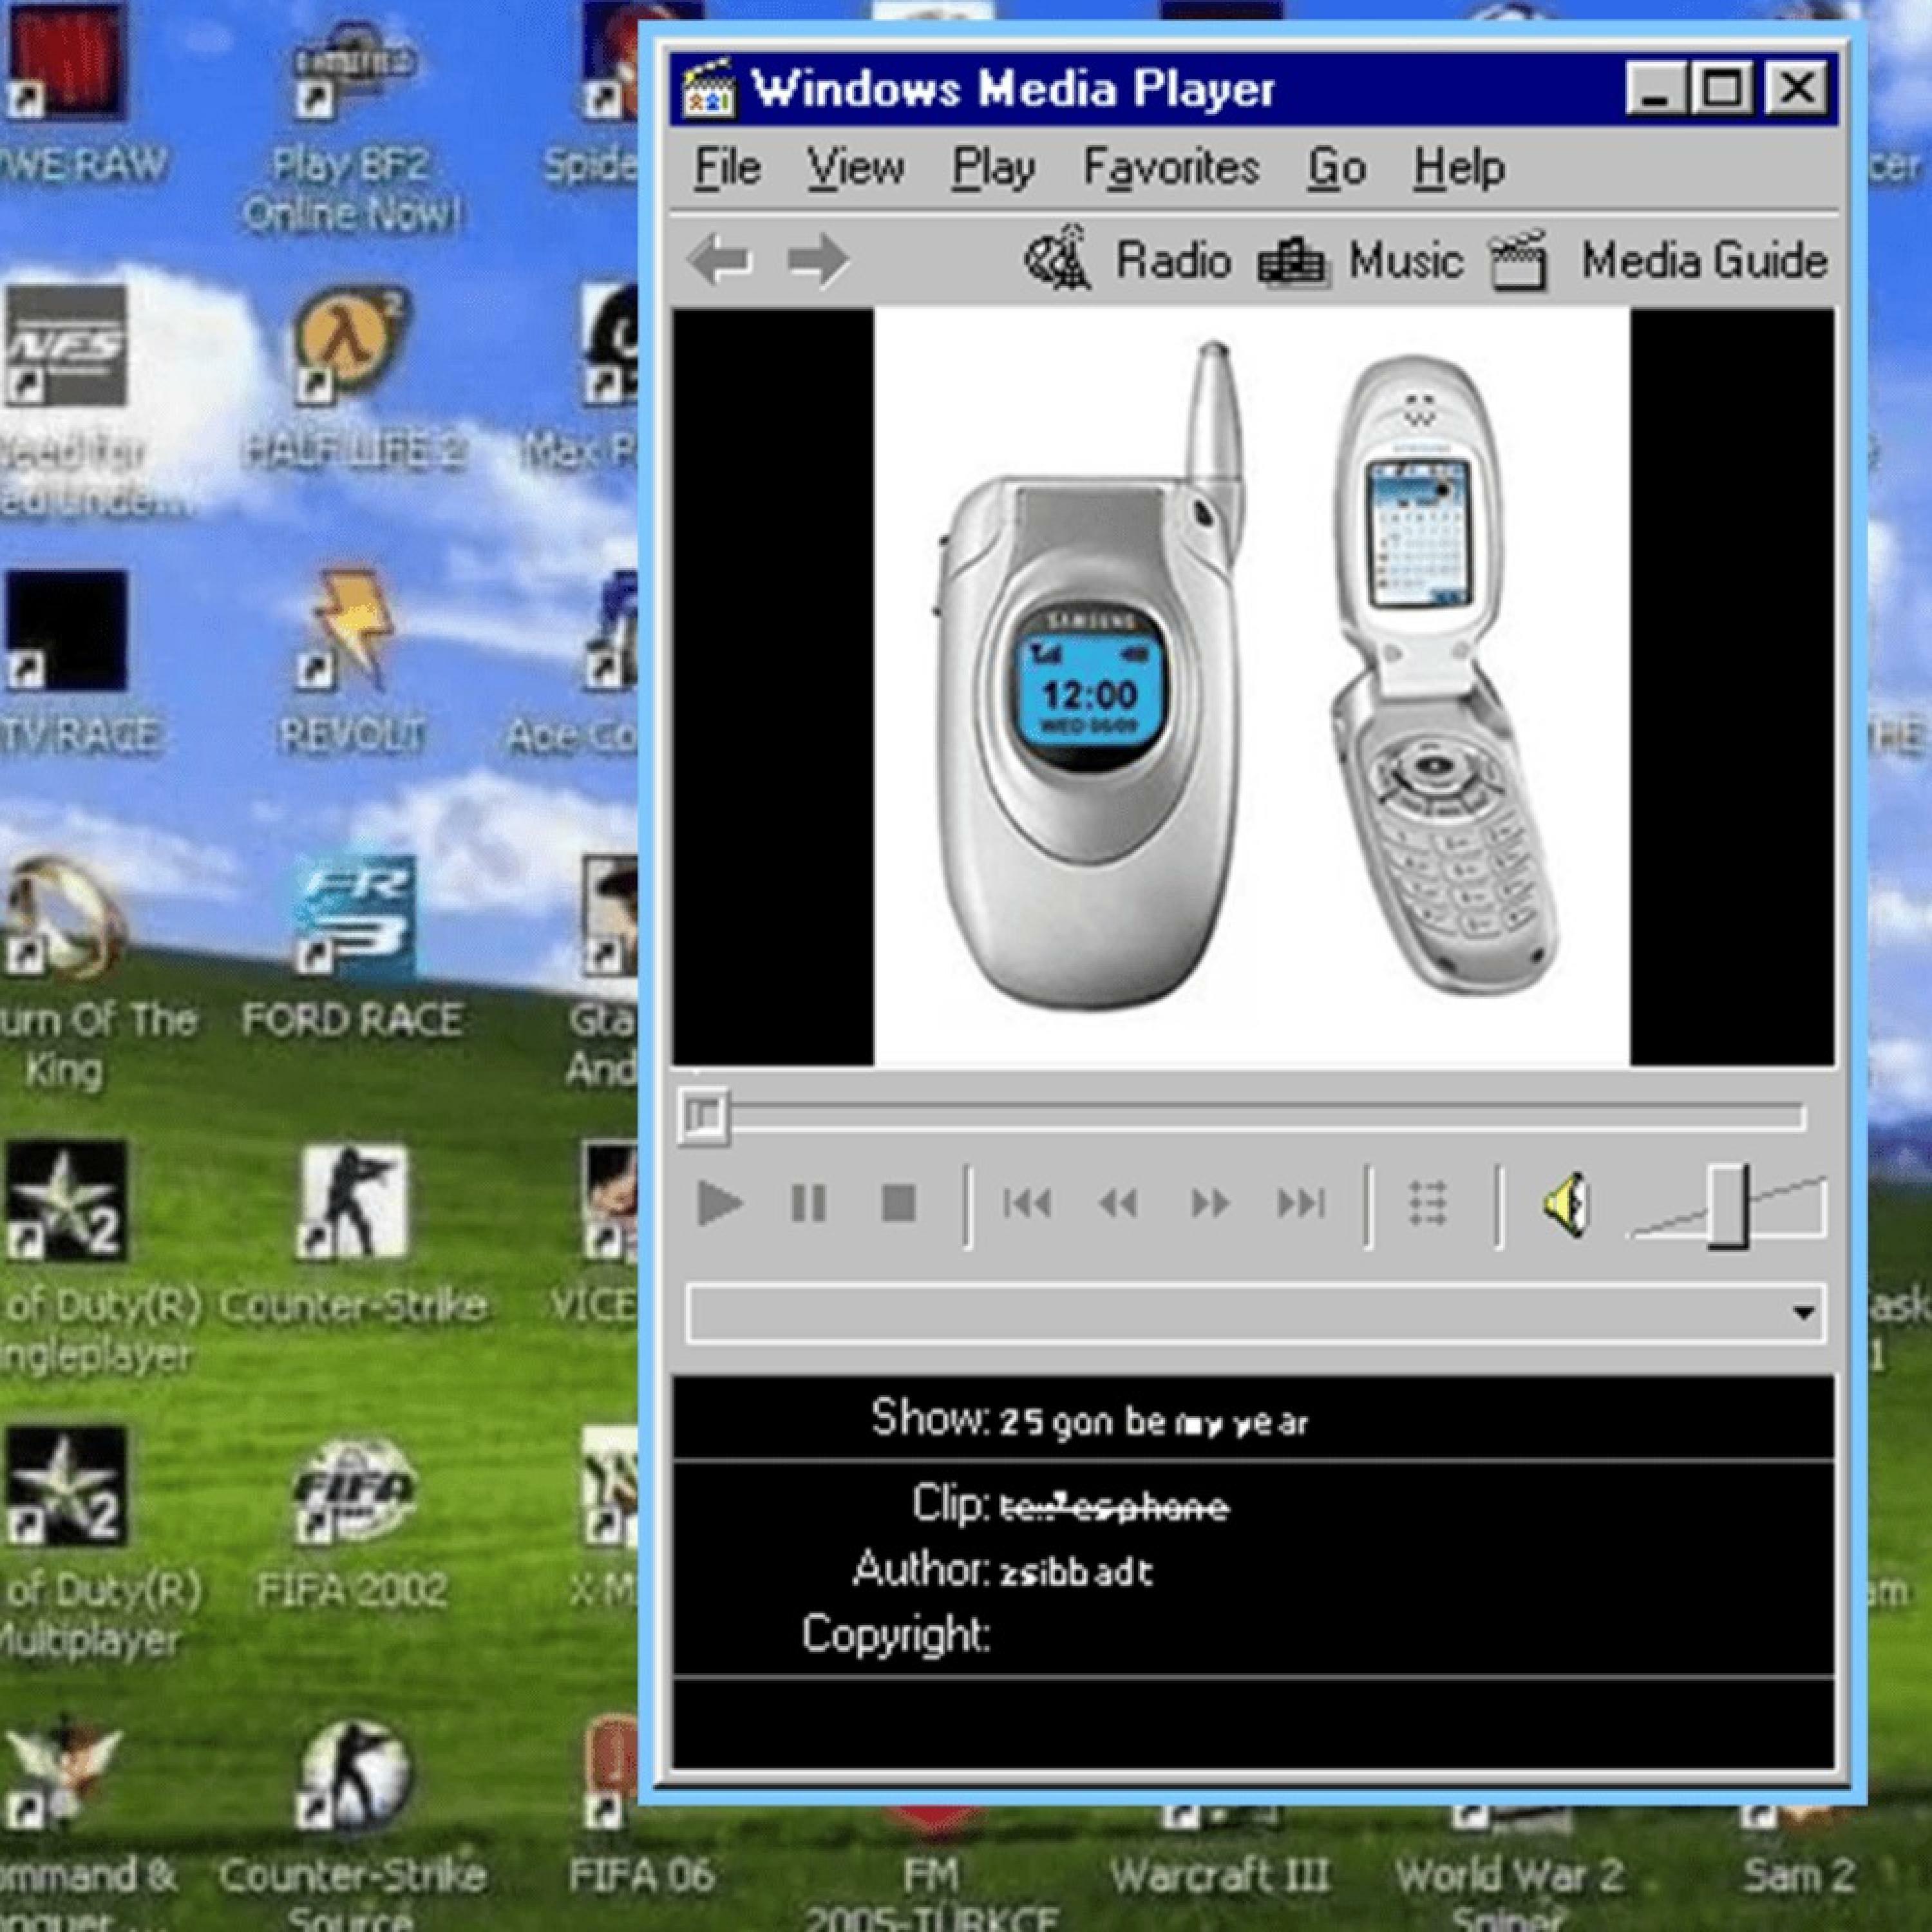The height and width of the screenshot is (1932, 1932).
Task: Open the File menu
Action: click(x=727, y=167)
